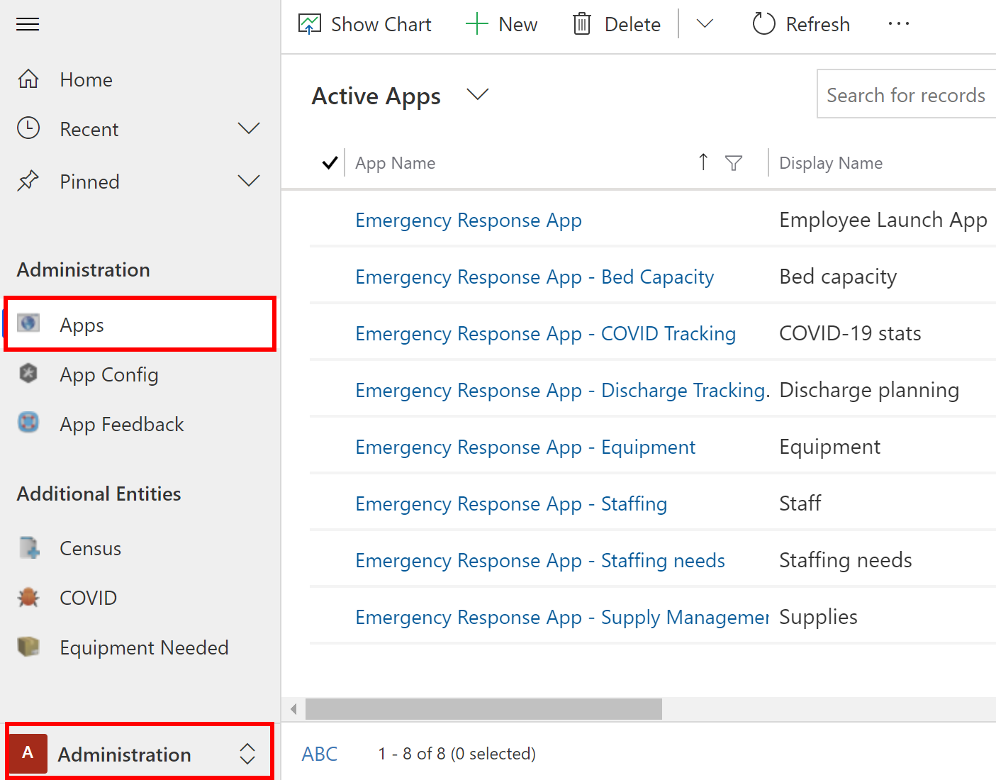Viewport: 996px width, 780px height.
Task: Click the Recent clock icon
Action: (x=28, y=128)
